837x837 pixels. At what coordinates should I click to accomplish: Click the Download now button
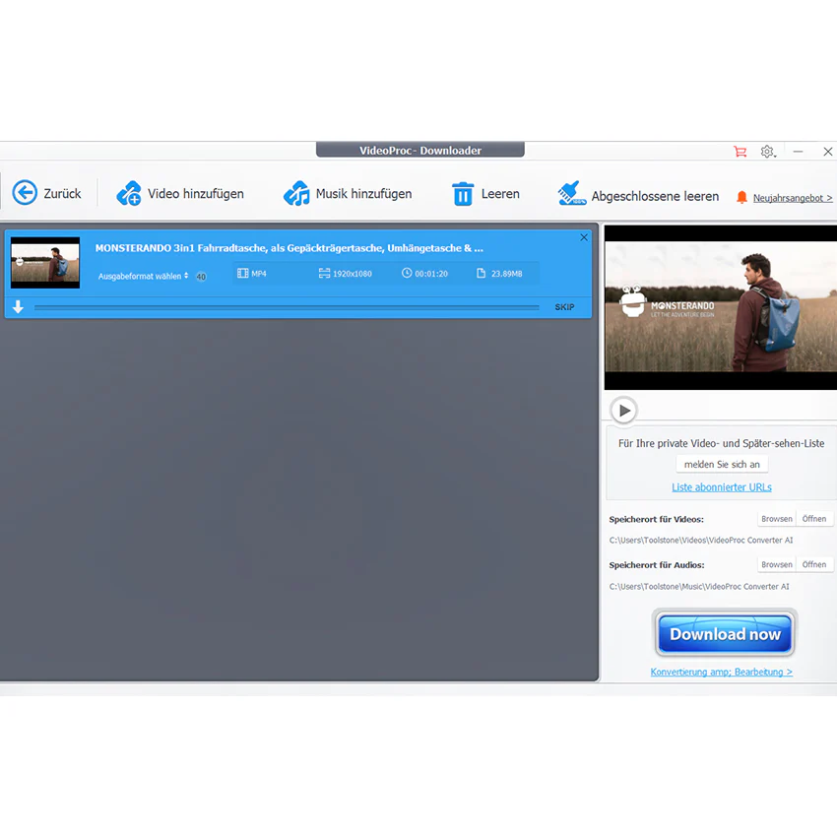coord(725,633)
